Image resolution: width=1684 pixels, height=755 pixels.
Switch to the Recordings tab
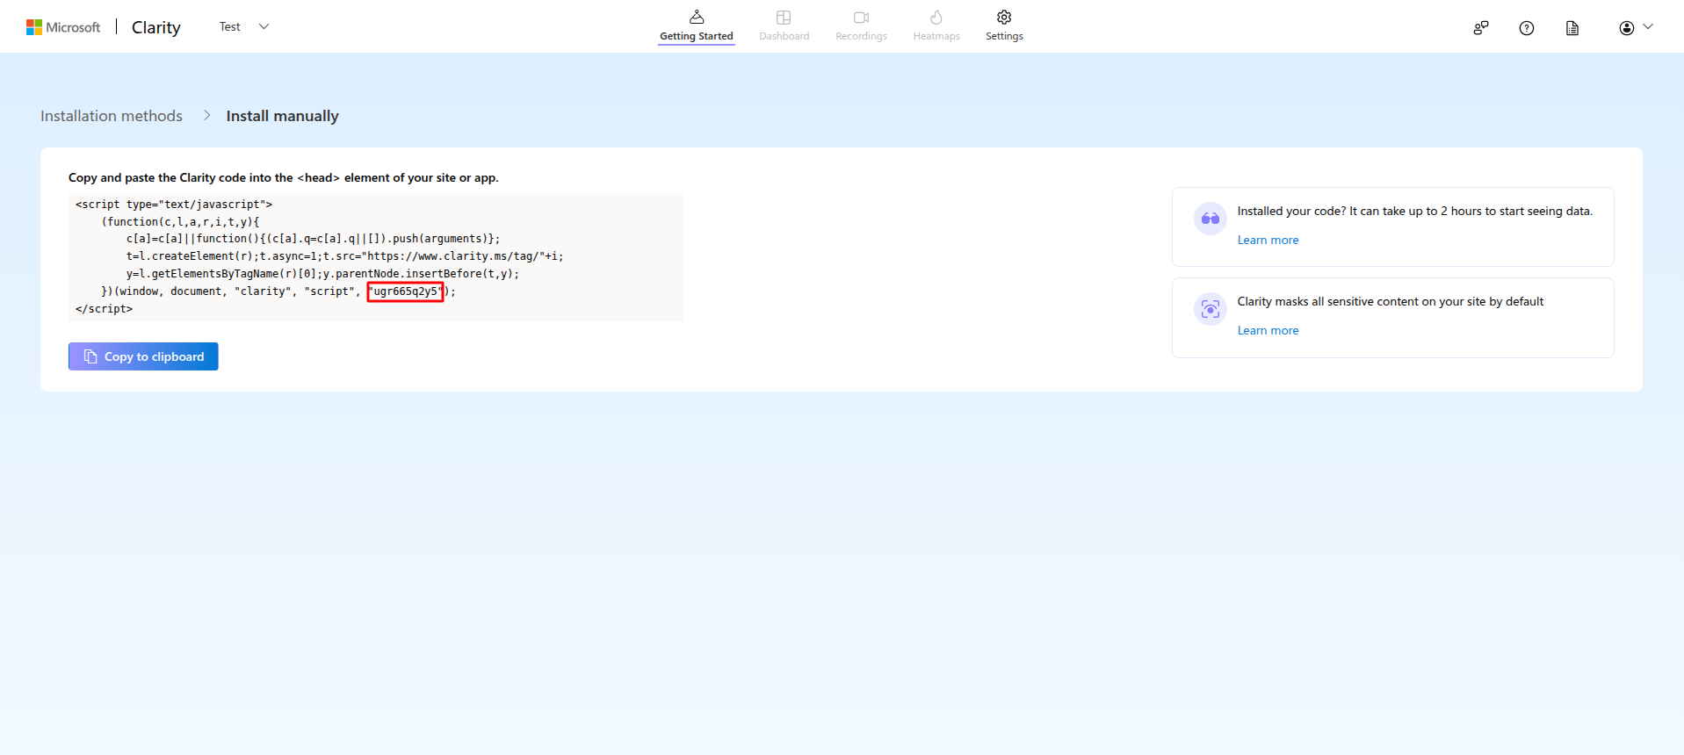(x=861, y=26)
